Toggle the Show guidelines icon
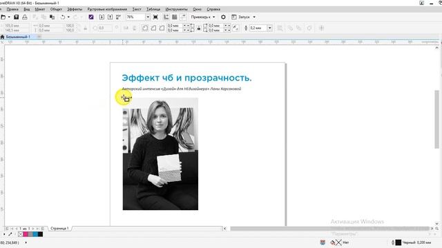 tap(183, 17)
